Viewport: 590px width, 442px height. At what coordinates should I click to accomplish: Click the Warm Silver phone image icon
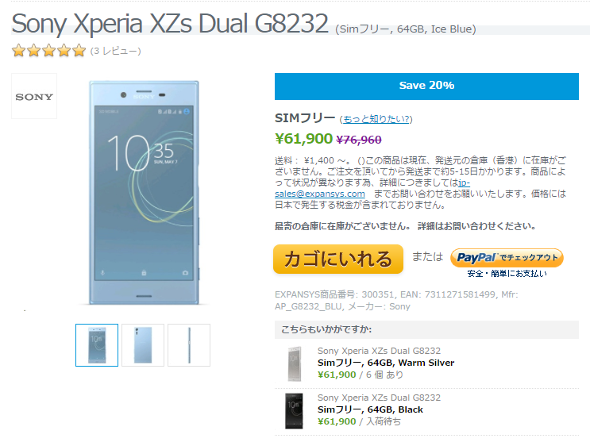(x=295, y=363)
